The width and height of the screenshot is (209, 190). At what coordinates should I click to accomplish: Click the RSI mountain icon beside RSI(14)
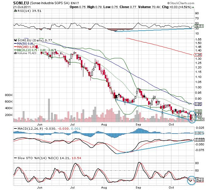point(15,11)
